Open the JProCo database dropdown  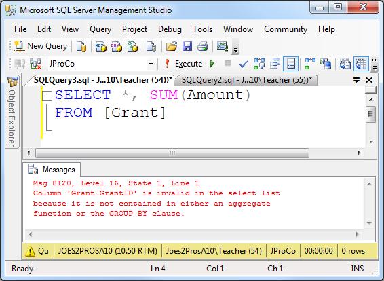(151, 64)
